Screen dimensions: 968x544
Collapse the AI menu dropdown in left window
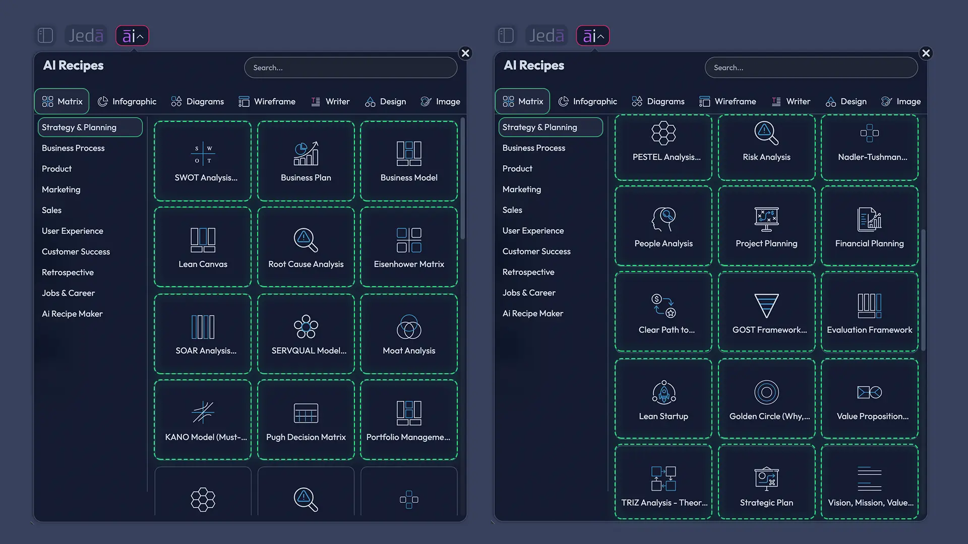click(132, 35)
